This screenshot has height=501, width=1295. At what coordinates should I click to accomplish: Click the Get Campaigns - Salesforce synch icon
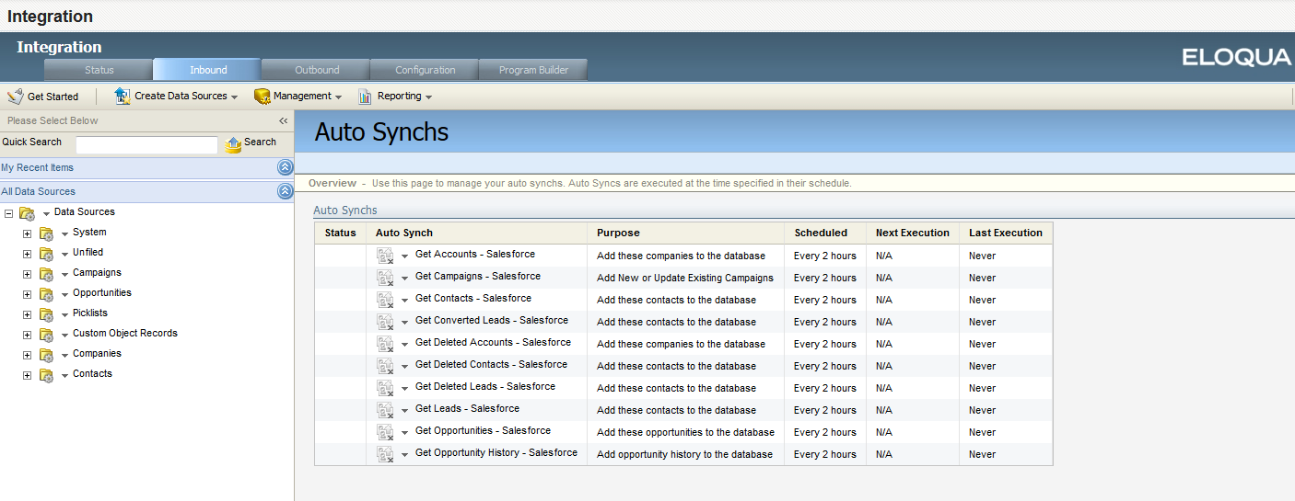pos(386,278)
